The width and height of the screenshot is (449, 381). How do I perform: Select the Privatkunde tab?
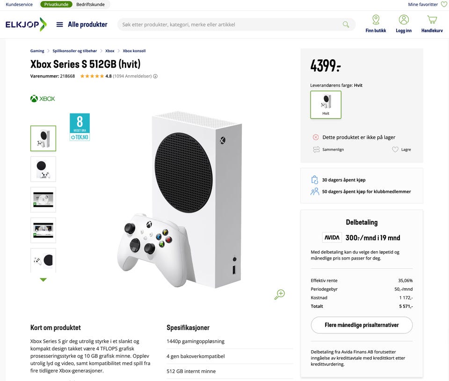pos(56,4)
